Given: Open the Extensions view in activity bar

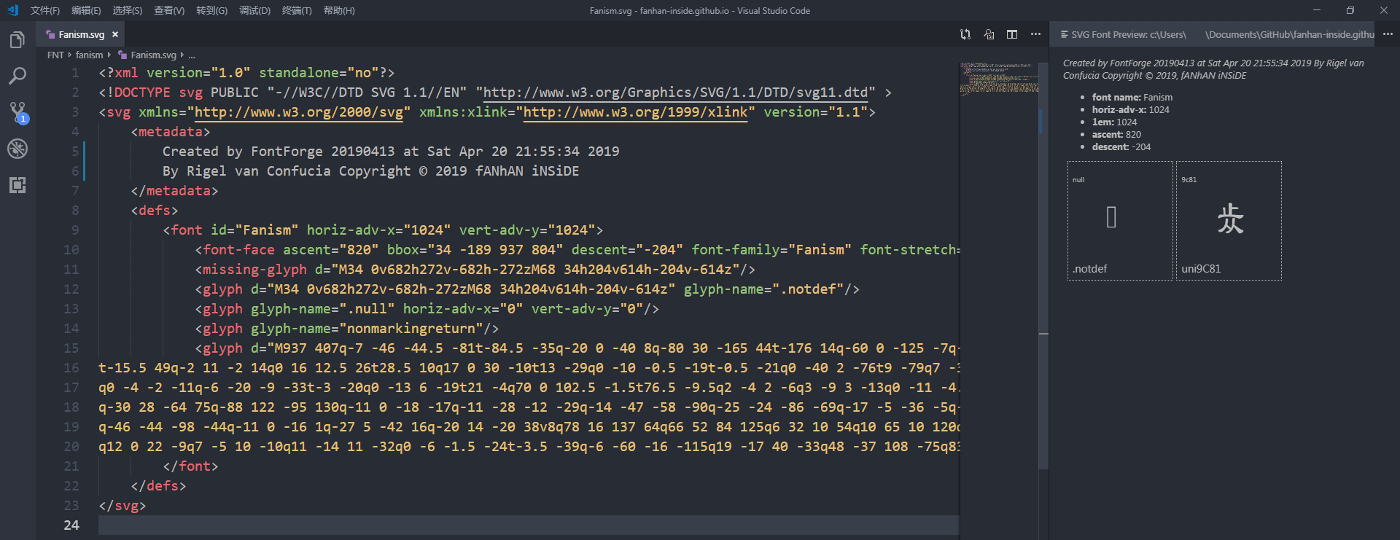Looking at the screenshot, I should tap(17, 185).
